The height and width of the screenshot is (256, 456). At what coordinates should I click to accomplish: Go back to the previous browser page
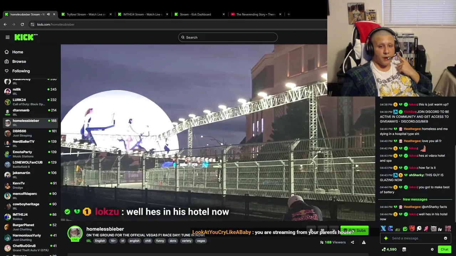click(x=5, y=25)
